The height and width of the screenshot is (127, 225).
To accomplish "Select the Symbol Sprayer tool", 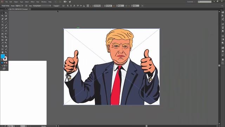I will pos(2,46).
